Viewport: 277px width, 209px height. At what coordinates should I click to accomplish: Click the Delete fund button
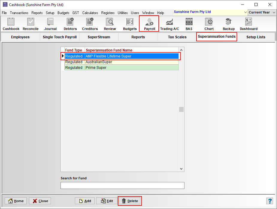(130, 201)
